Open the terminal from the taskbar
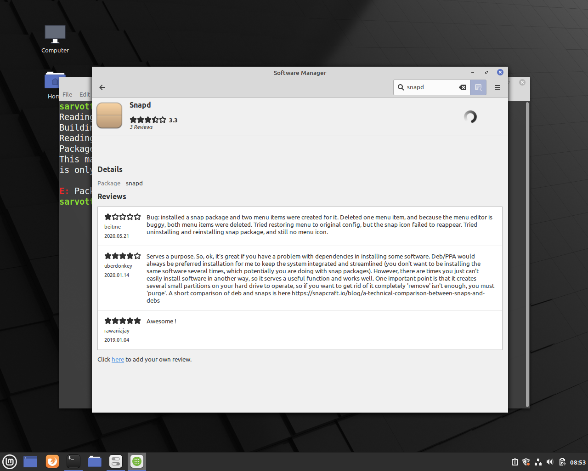This screenshot has width=588, height=471. [x=73, y=461]
